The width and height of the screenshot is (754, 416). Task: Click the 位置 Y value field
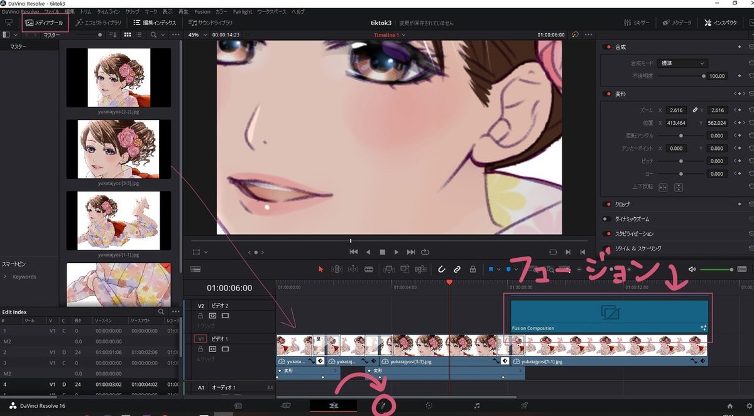click(716, 123)
